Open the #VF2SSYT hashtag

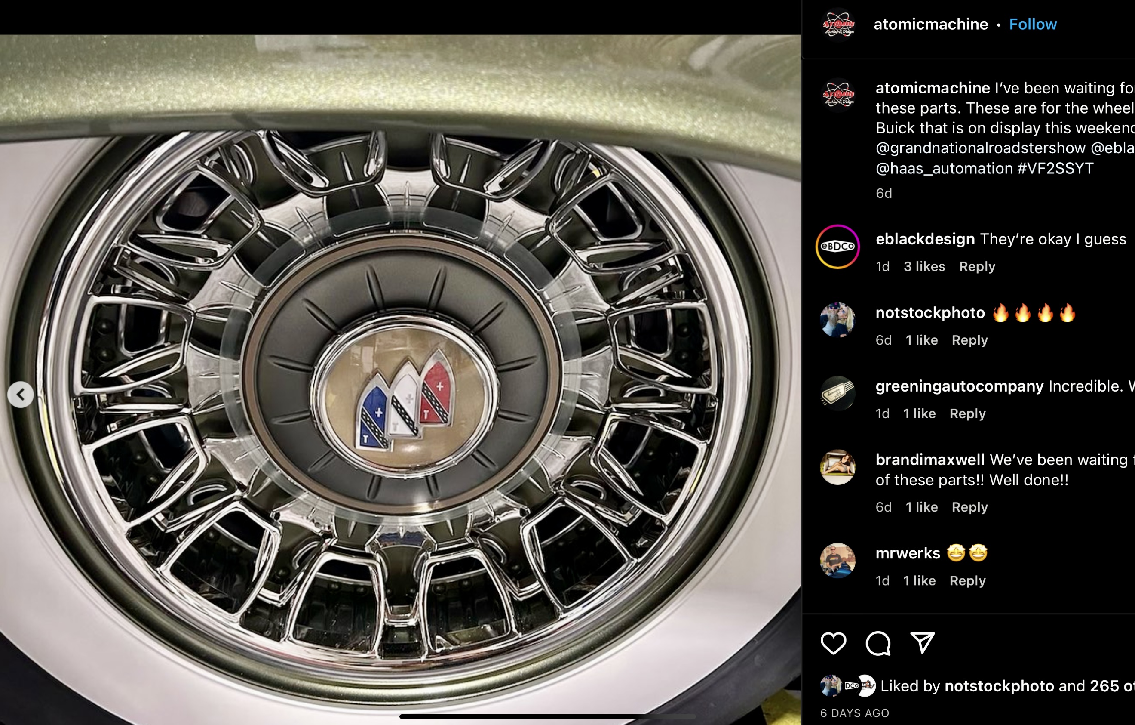coord(1055,168)
